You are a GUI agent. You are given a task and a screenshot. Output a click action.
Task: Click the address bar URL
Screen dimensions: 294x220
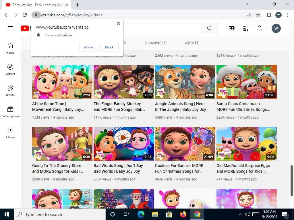coord(71,15)
